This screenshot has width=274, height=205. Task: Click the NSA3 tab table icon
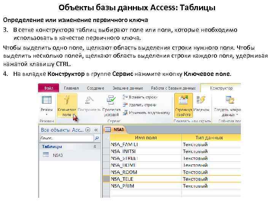108,129
